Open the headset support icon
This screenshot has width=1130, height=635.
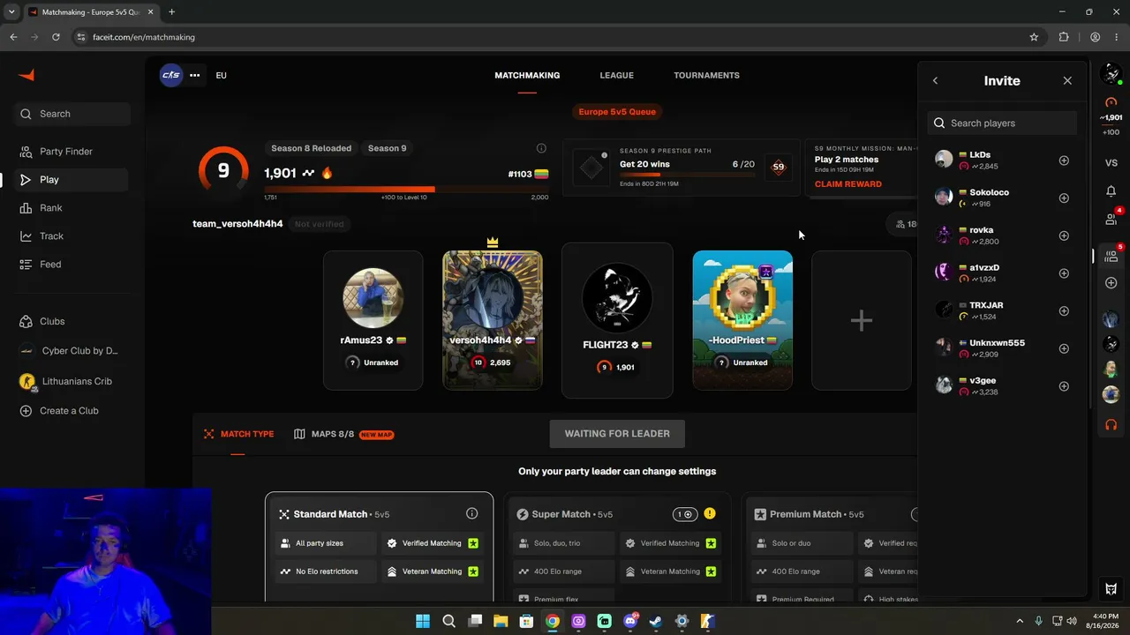coord(1111,425)
